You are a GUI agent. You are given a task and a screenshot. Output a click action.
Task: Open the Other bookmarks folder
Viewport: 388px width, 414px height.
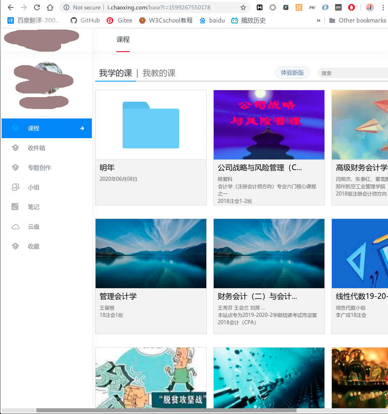[358, 20]
